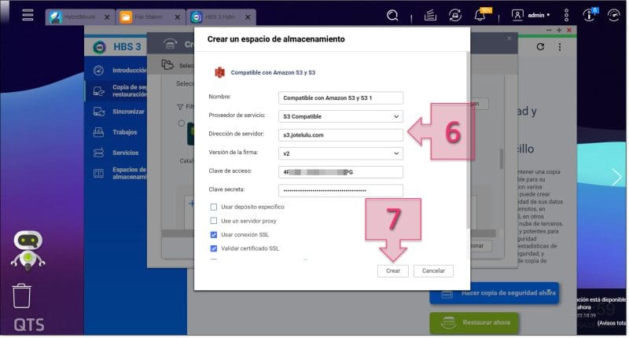Click Restaurar ahora button

tap(474, 323)
